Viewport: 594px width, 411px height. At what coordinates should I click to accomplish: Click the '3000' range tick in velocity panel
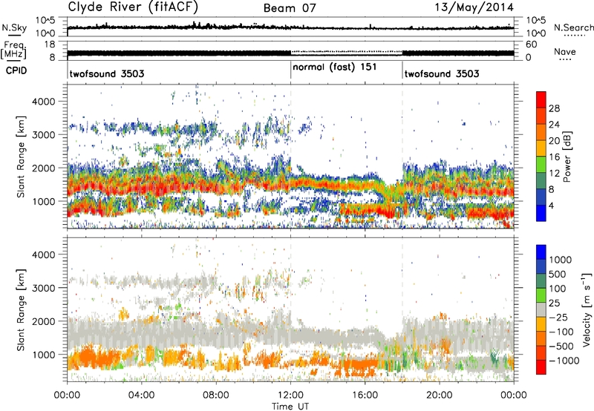[x=43, y=288]
